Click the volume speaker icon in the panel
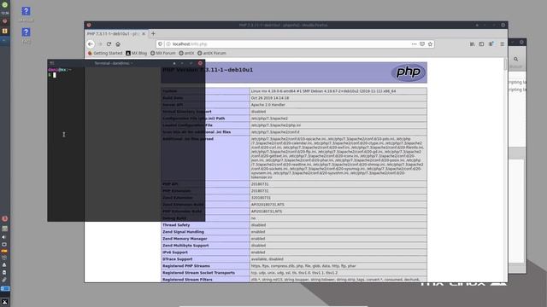547x307 pixels. [x=4, y=237]
